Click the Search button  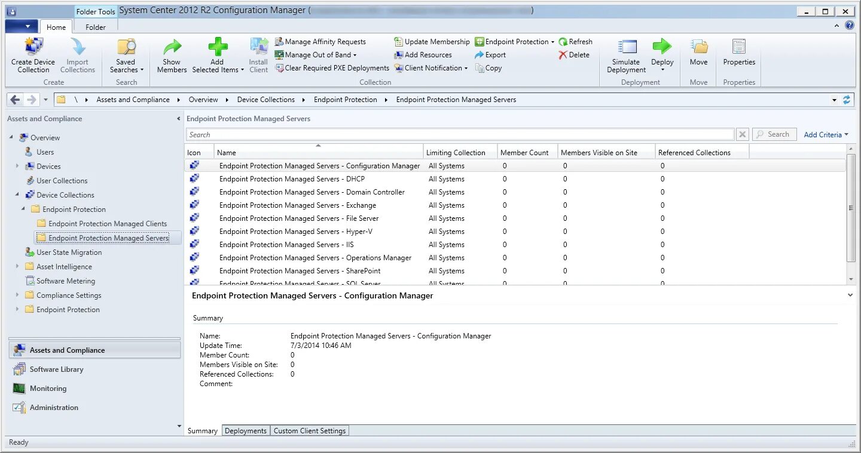(x=774, y=135)
